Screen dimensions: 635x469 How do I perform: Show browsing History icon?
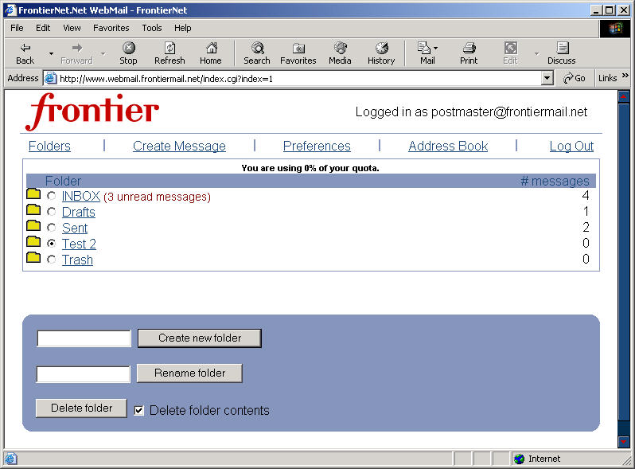[x=381, y=53]
